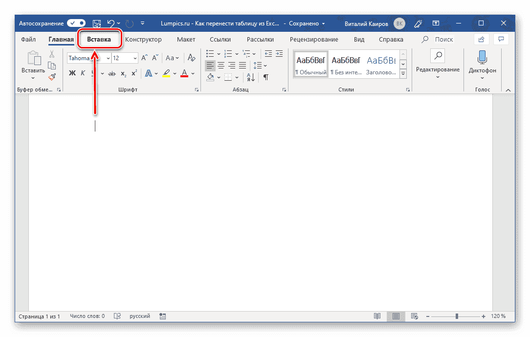Open the text highlight color dropdown arrow

[174, 73]
